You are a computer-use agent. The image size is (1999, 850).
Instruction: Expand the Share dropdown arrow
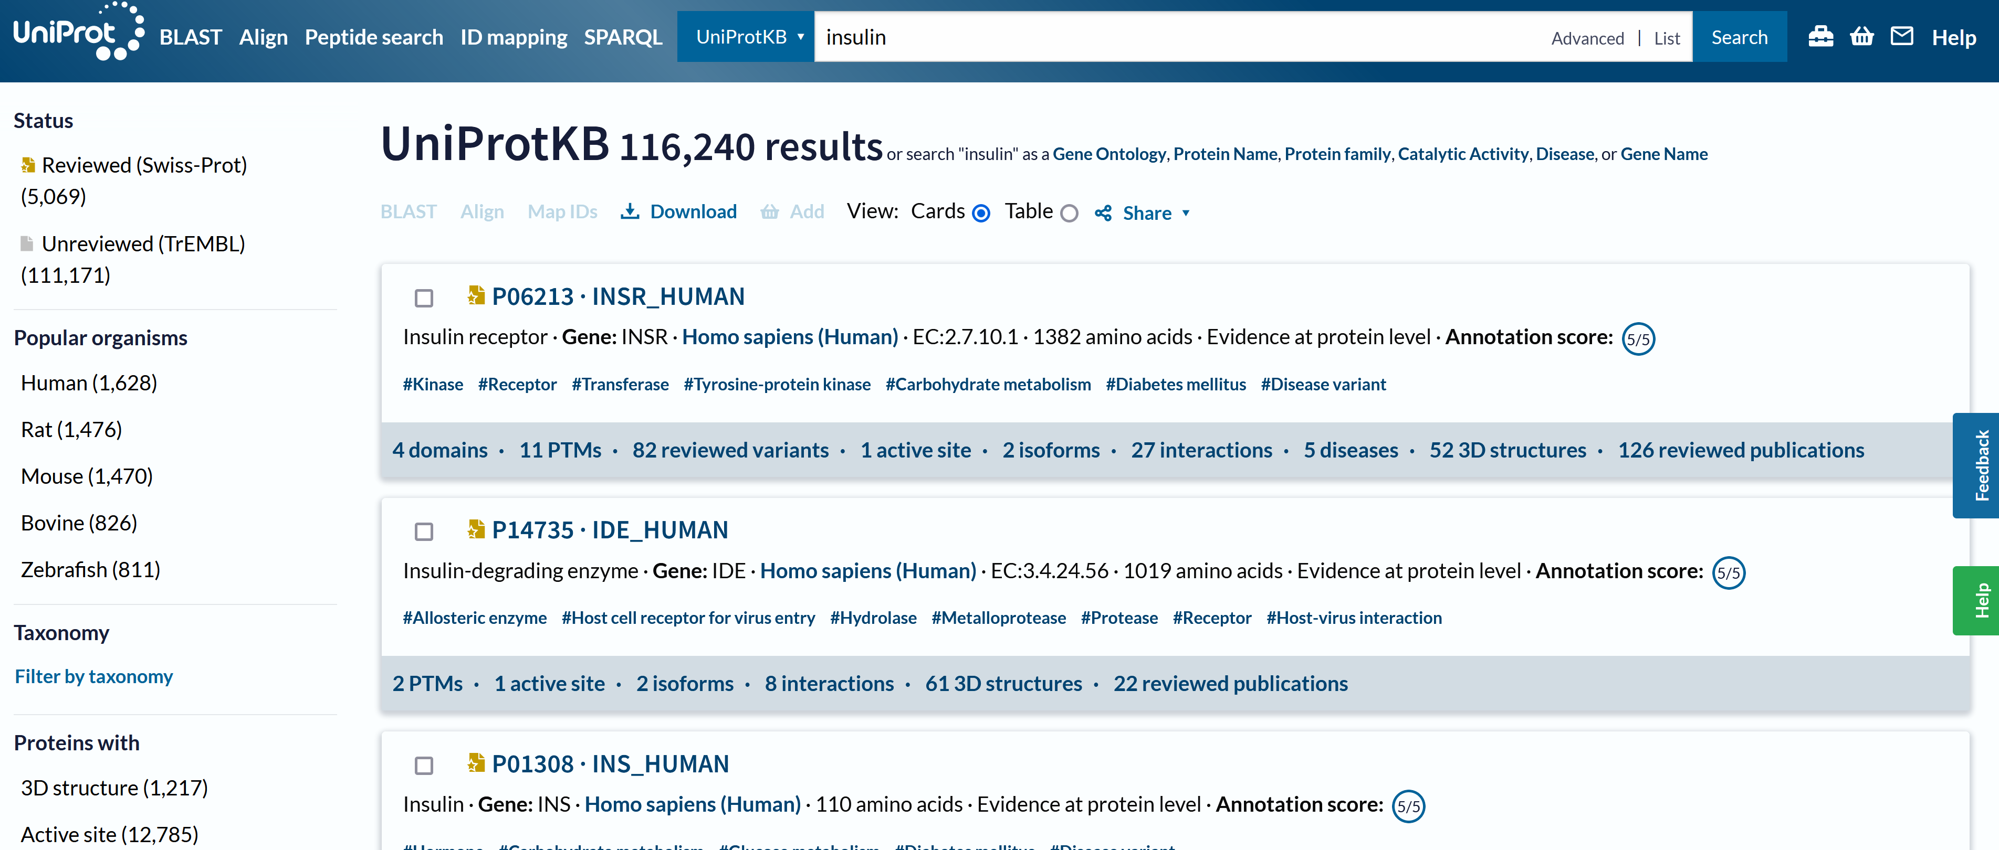[1185, 213]
